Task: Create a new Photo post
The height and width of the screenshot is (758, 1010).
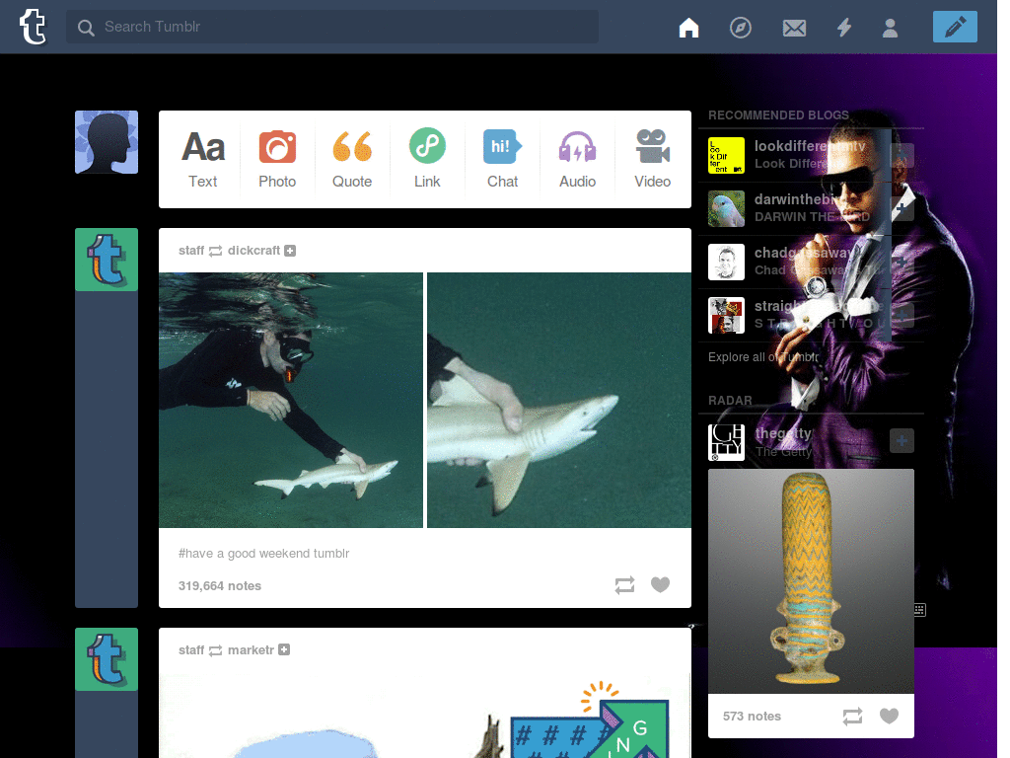Action: coord(277,159)
